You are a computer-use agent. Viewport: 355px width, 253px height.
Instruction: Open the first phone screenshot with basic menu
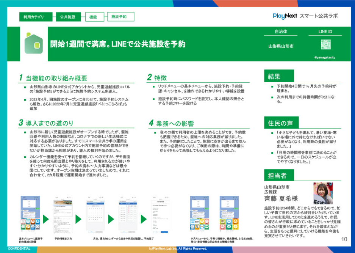pyautogui.click(x=30, y=214)
